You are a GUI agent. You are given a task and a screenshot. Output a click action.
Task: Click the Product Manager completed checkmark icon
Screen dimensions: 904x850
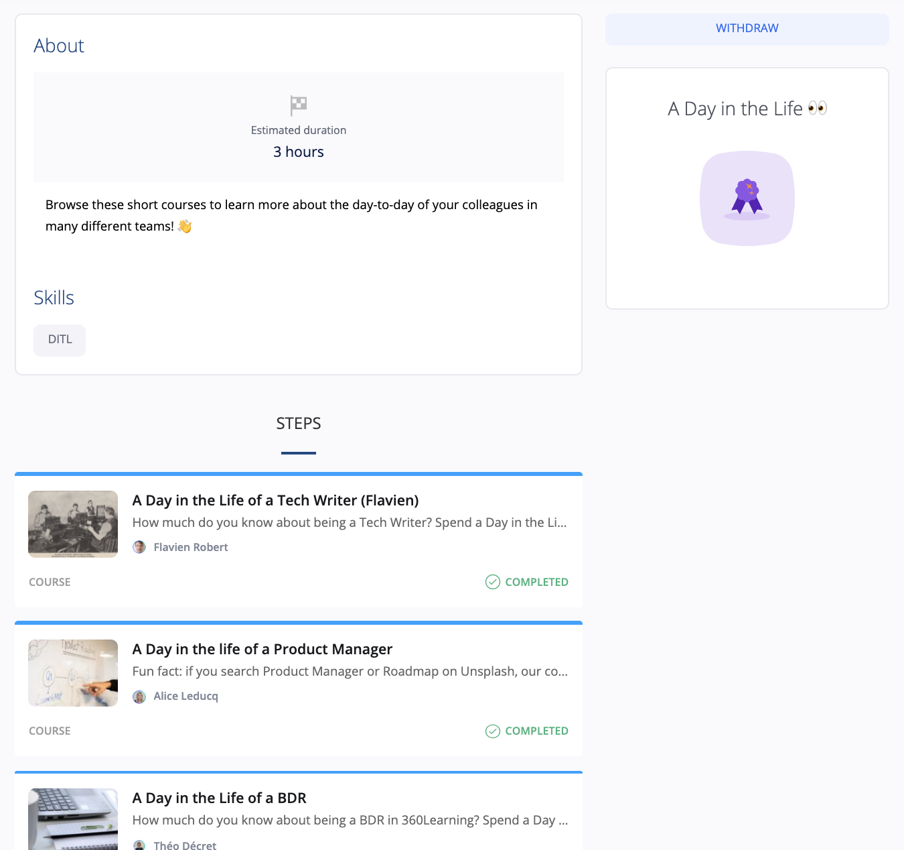tap(493, 731)
